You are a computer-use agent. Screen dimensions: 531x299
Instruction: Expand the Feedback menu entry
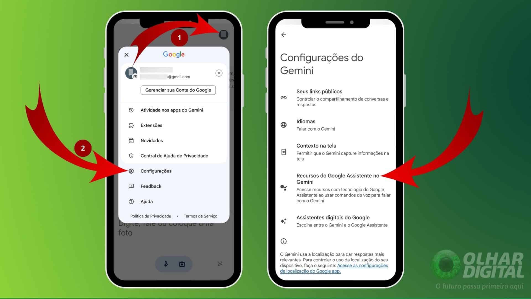coord(150,186)
